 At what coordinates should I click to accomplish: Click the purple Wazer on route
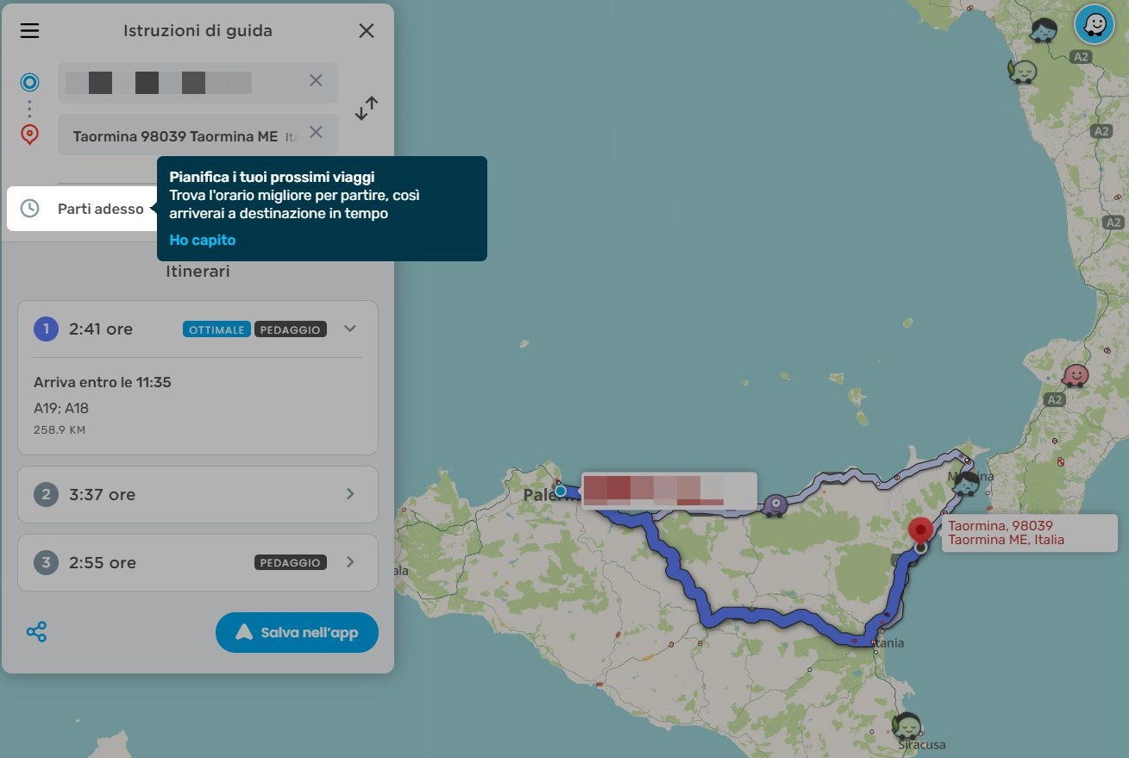[775, 505]
